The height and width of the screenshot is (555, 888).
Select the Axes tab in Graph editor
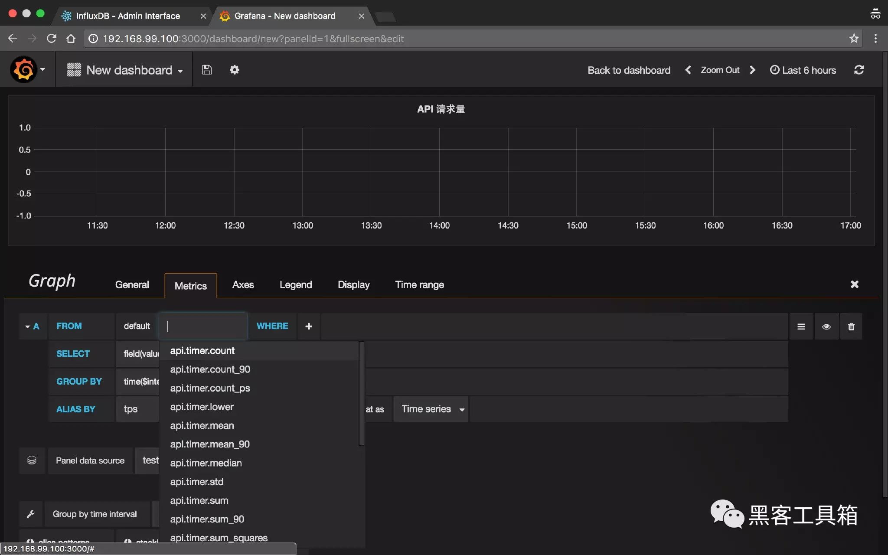[x=243, y=285]
